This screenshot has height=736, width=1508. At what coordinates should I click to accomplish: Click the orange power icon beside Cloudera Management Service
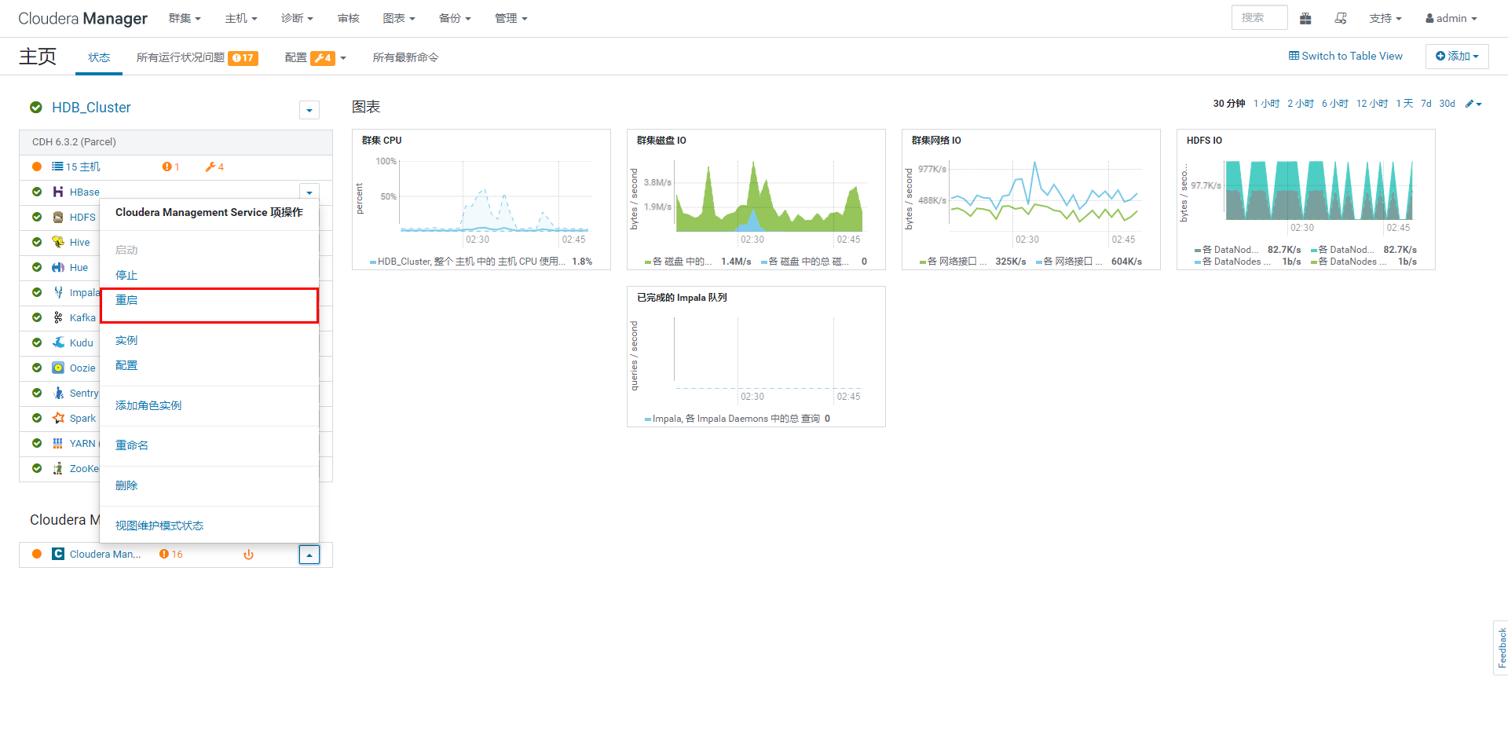(248, 554)
